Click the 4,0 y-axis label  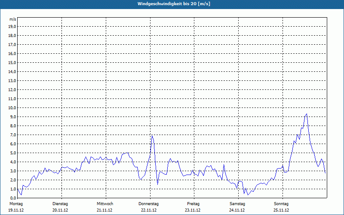13,162
